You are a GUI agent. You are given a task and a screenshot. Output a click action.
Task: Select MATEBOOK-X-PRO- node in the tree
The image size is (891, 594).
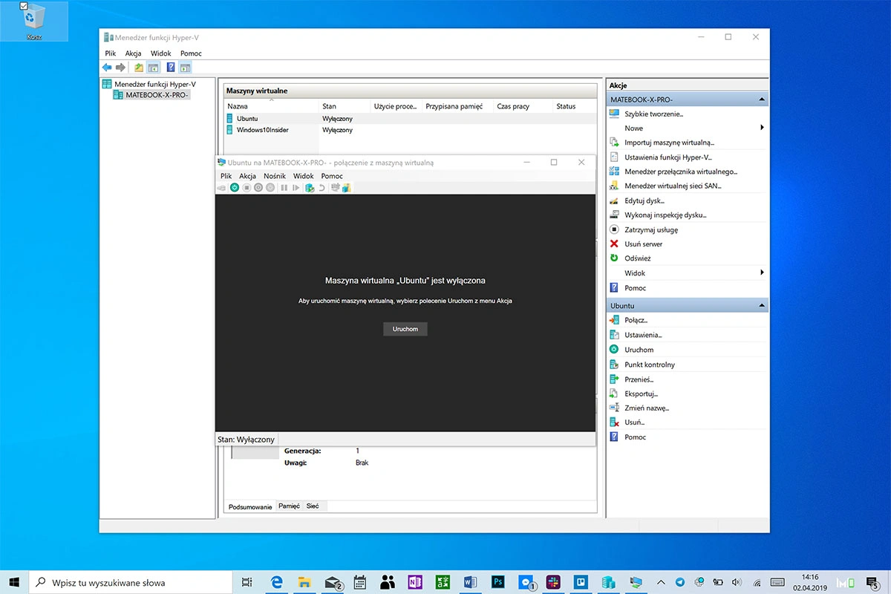pyautogui.click(x=151, y=95)
